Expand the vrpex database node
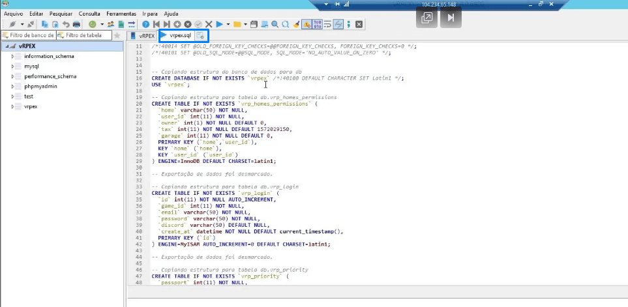 click(12, 106)
